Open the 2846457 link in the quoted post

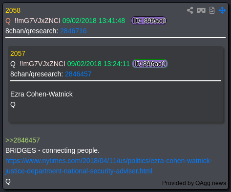78,74
